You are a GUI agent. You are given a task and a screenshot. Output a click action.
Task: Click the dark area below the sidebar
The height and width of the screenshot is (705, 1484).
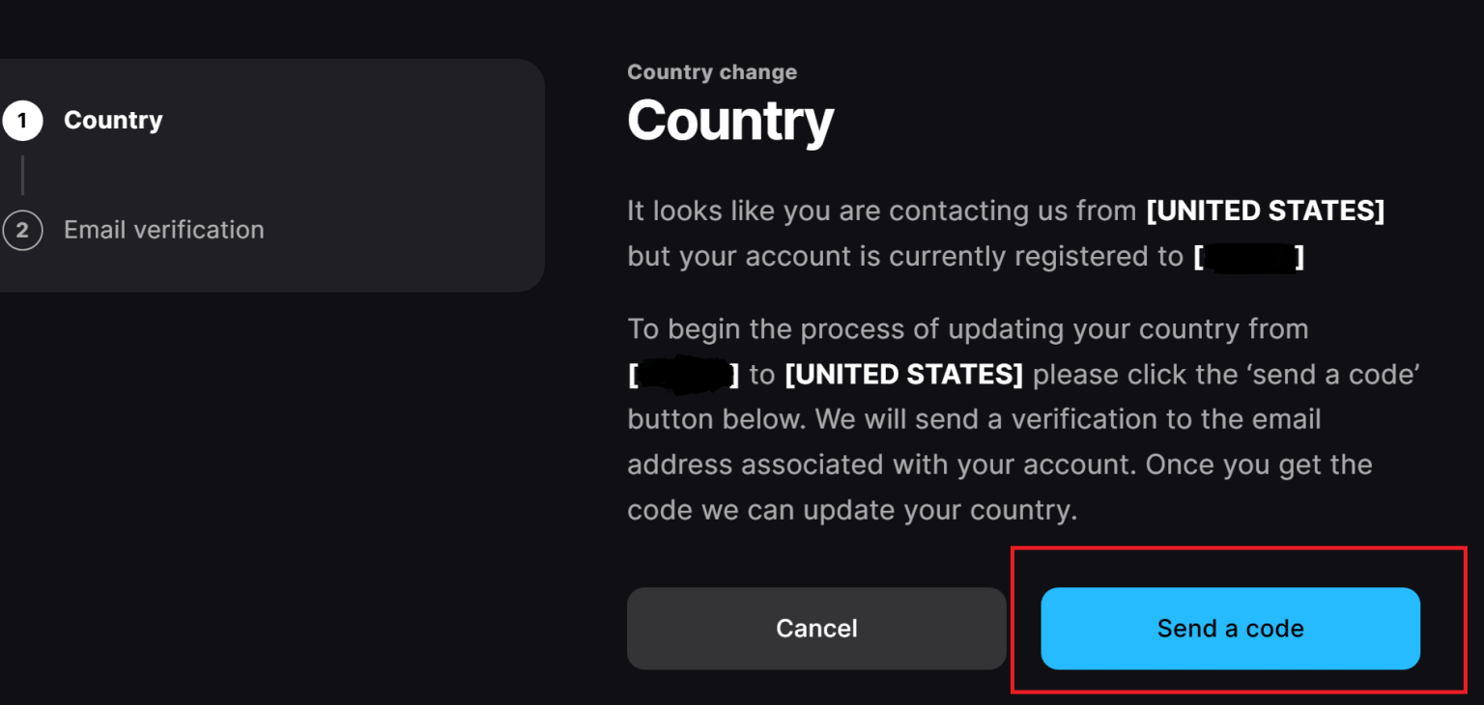271,483
